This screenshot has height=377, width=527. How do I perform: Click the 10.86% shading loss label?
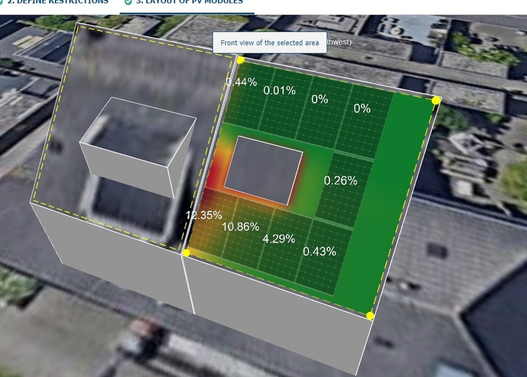tap(240, 227)
